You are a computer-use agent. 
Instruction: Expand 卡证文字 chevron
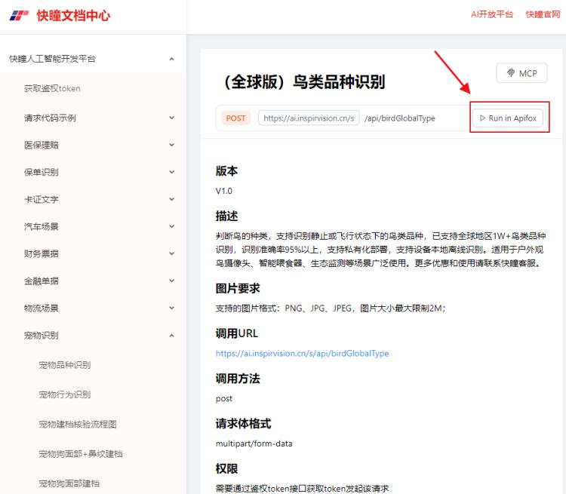point(172,199)
